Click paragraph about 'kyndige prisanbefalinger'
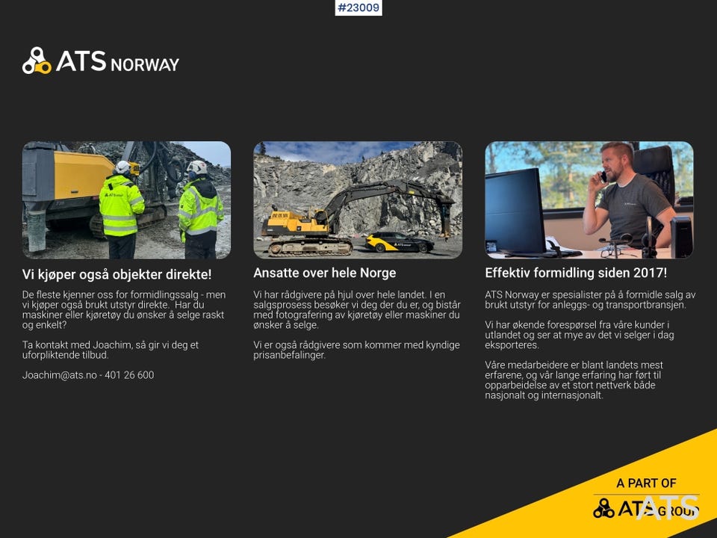The height and width of the screenshot is (538, 717). click(x=357, y=350)
